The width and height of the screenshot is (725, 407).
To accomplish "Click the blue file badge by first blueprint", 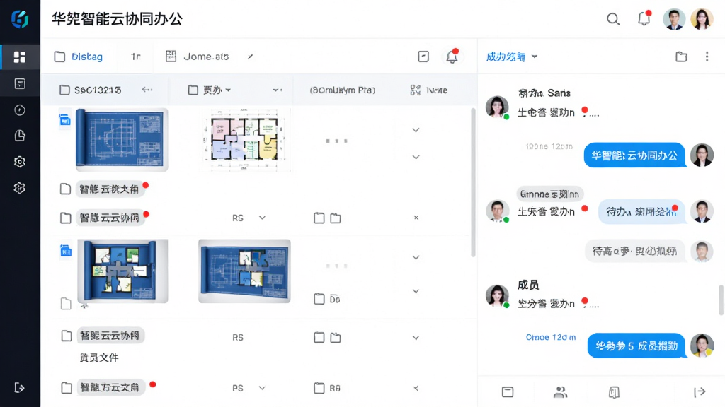I will coord(65,120).
